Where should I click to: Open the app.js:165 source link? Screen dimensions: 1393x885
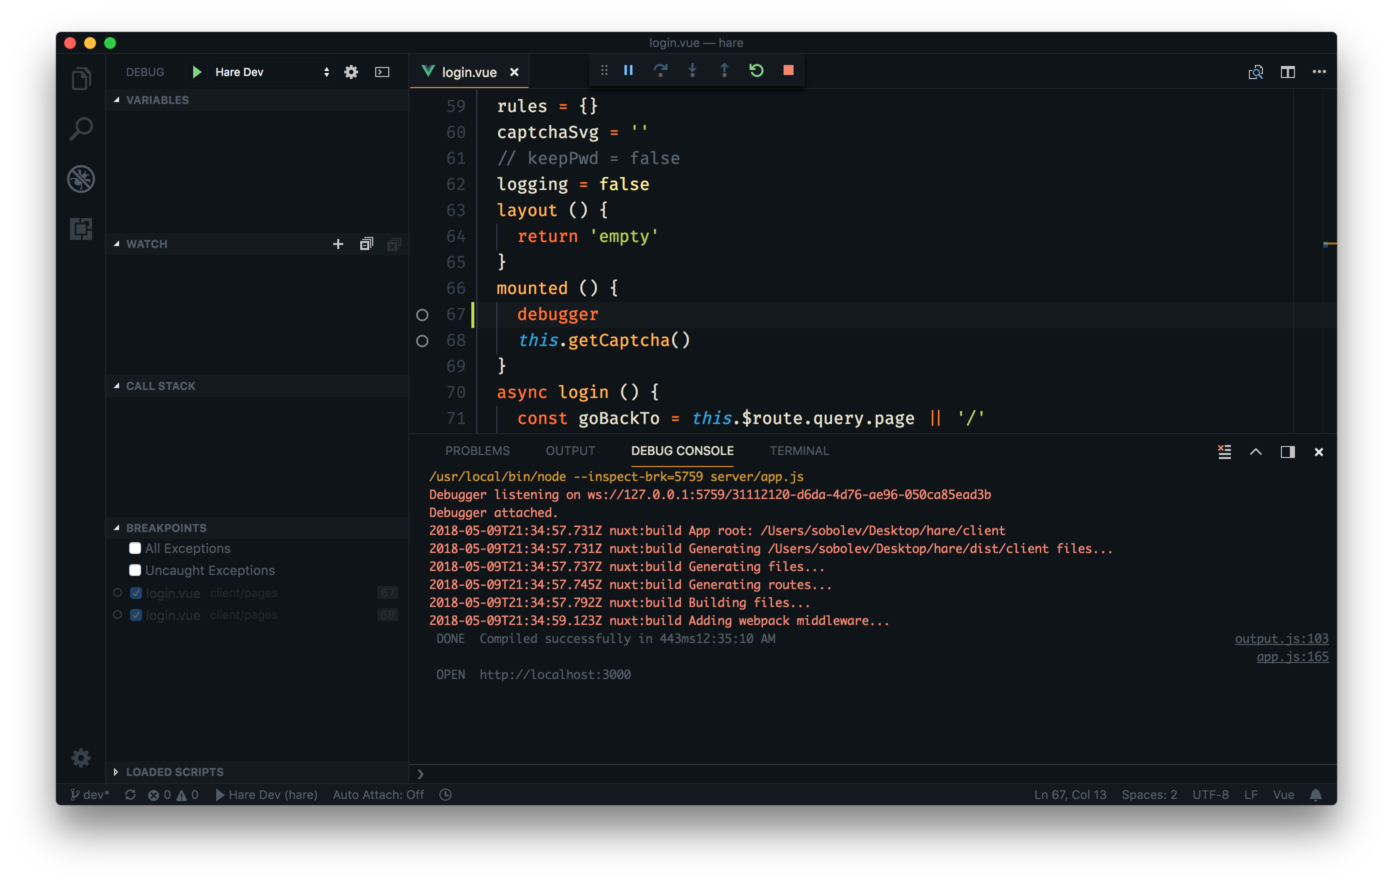1292,656
